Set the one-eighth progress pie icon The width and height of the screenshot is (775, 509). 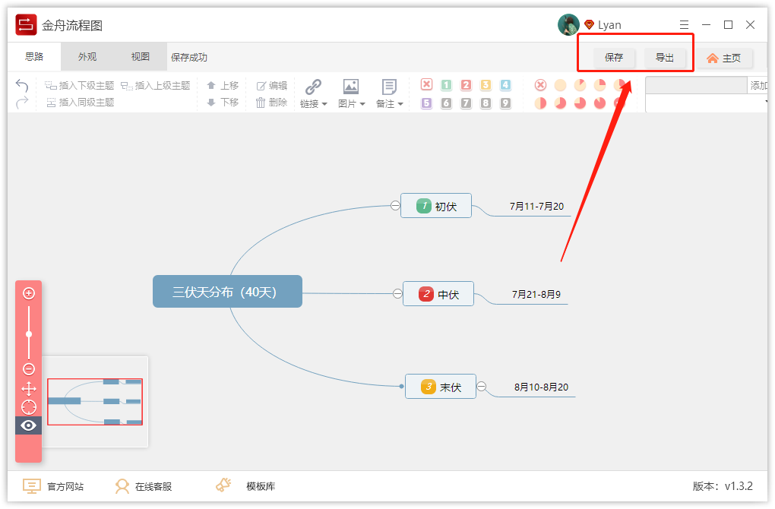(x=580, y=85)
